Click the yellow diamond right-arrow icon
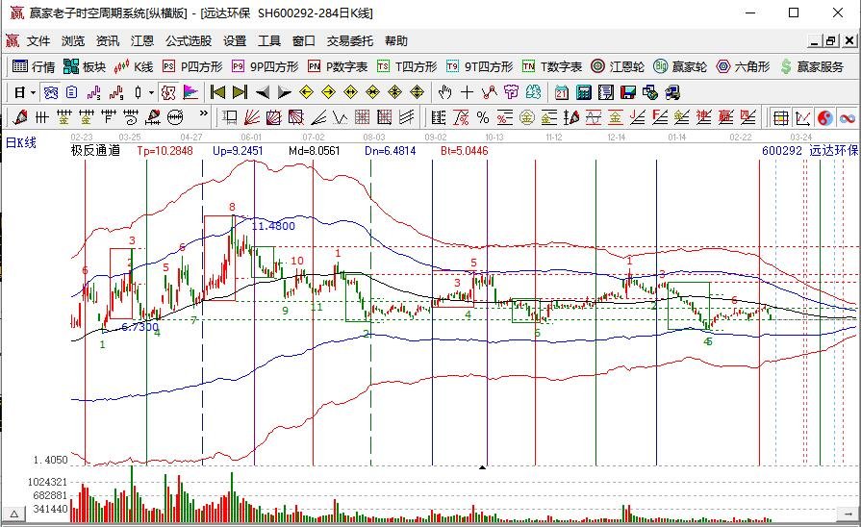 [x=328, y=92]
